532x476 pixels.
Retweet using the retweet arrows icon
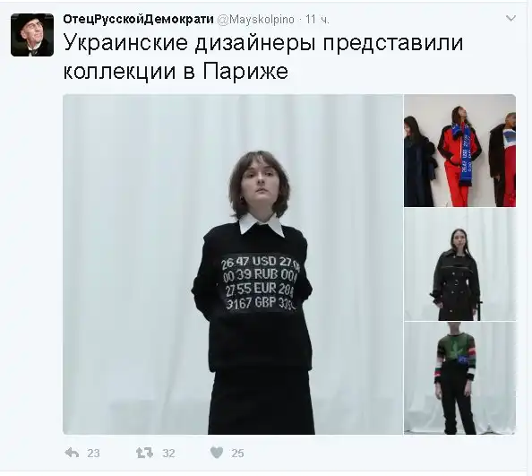pos(144,453)
